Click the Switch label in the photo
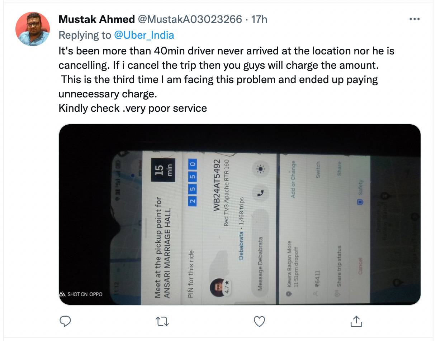The image size is (436, 341). click(318, 170)
